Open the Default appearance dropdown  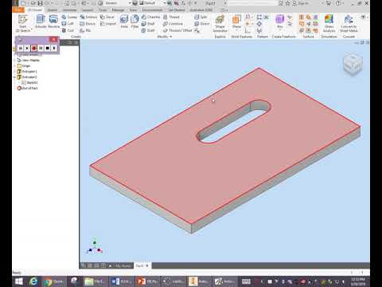pyautogui.click(x=165, y=3)
